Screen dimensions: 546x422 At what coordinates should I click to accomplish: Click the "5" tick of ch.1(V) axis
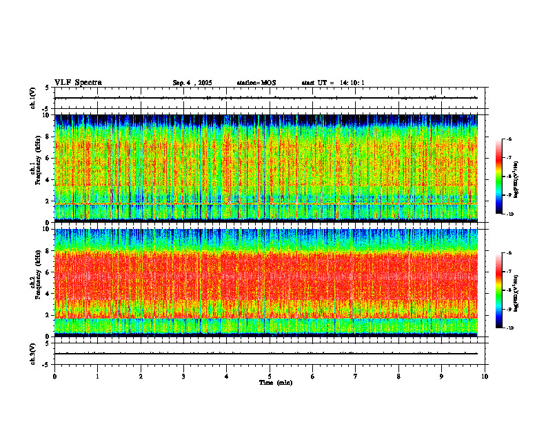[x=47, y=88]
